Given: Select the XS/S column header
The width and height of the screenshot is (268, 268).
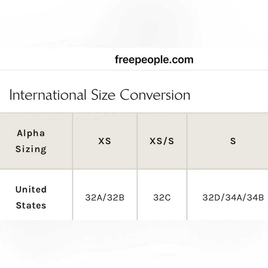Looking at the screenshot, I should click(162, 141).
